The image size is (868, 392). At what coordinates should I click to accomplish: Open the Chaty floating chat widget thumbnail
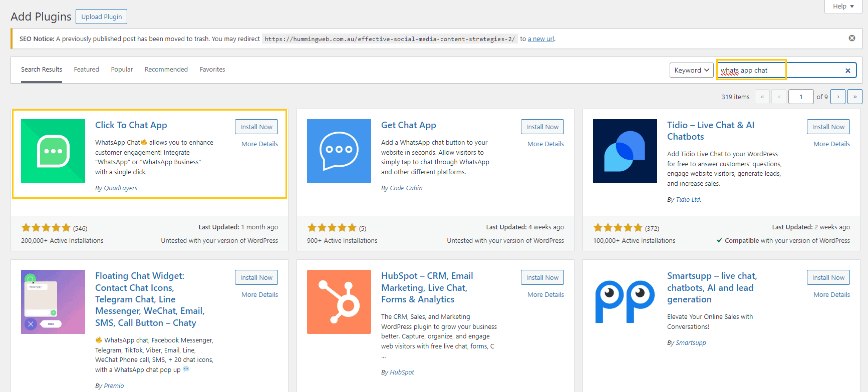[53, 302]
